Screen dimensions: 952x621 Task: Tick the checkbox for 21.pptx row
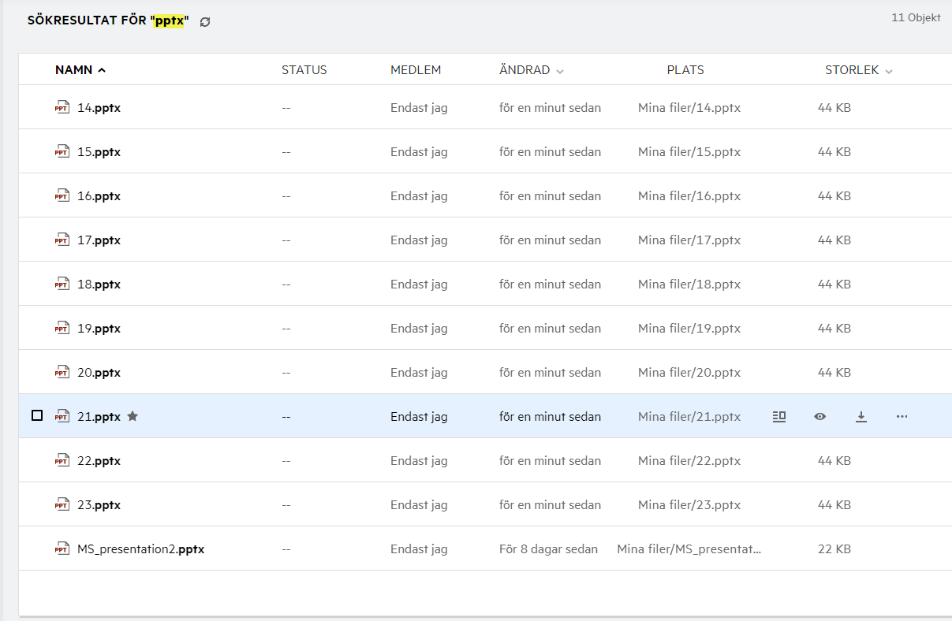[37, 415]
